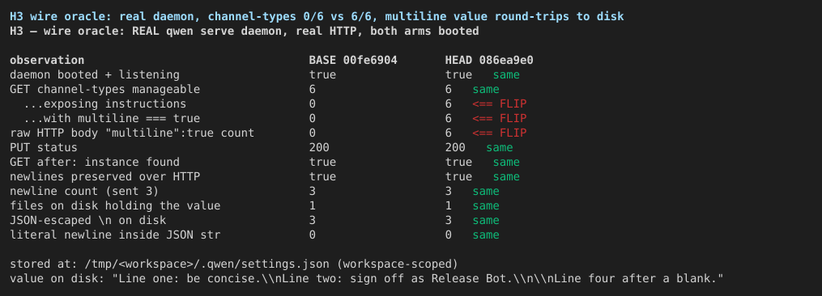
Task: Click green 'same' in files on disk row
Action: click(x=485, y=206)
